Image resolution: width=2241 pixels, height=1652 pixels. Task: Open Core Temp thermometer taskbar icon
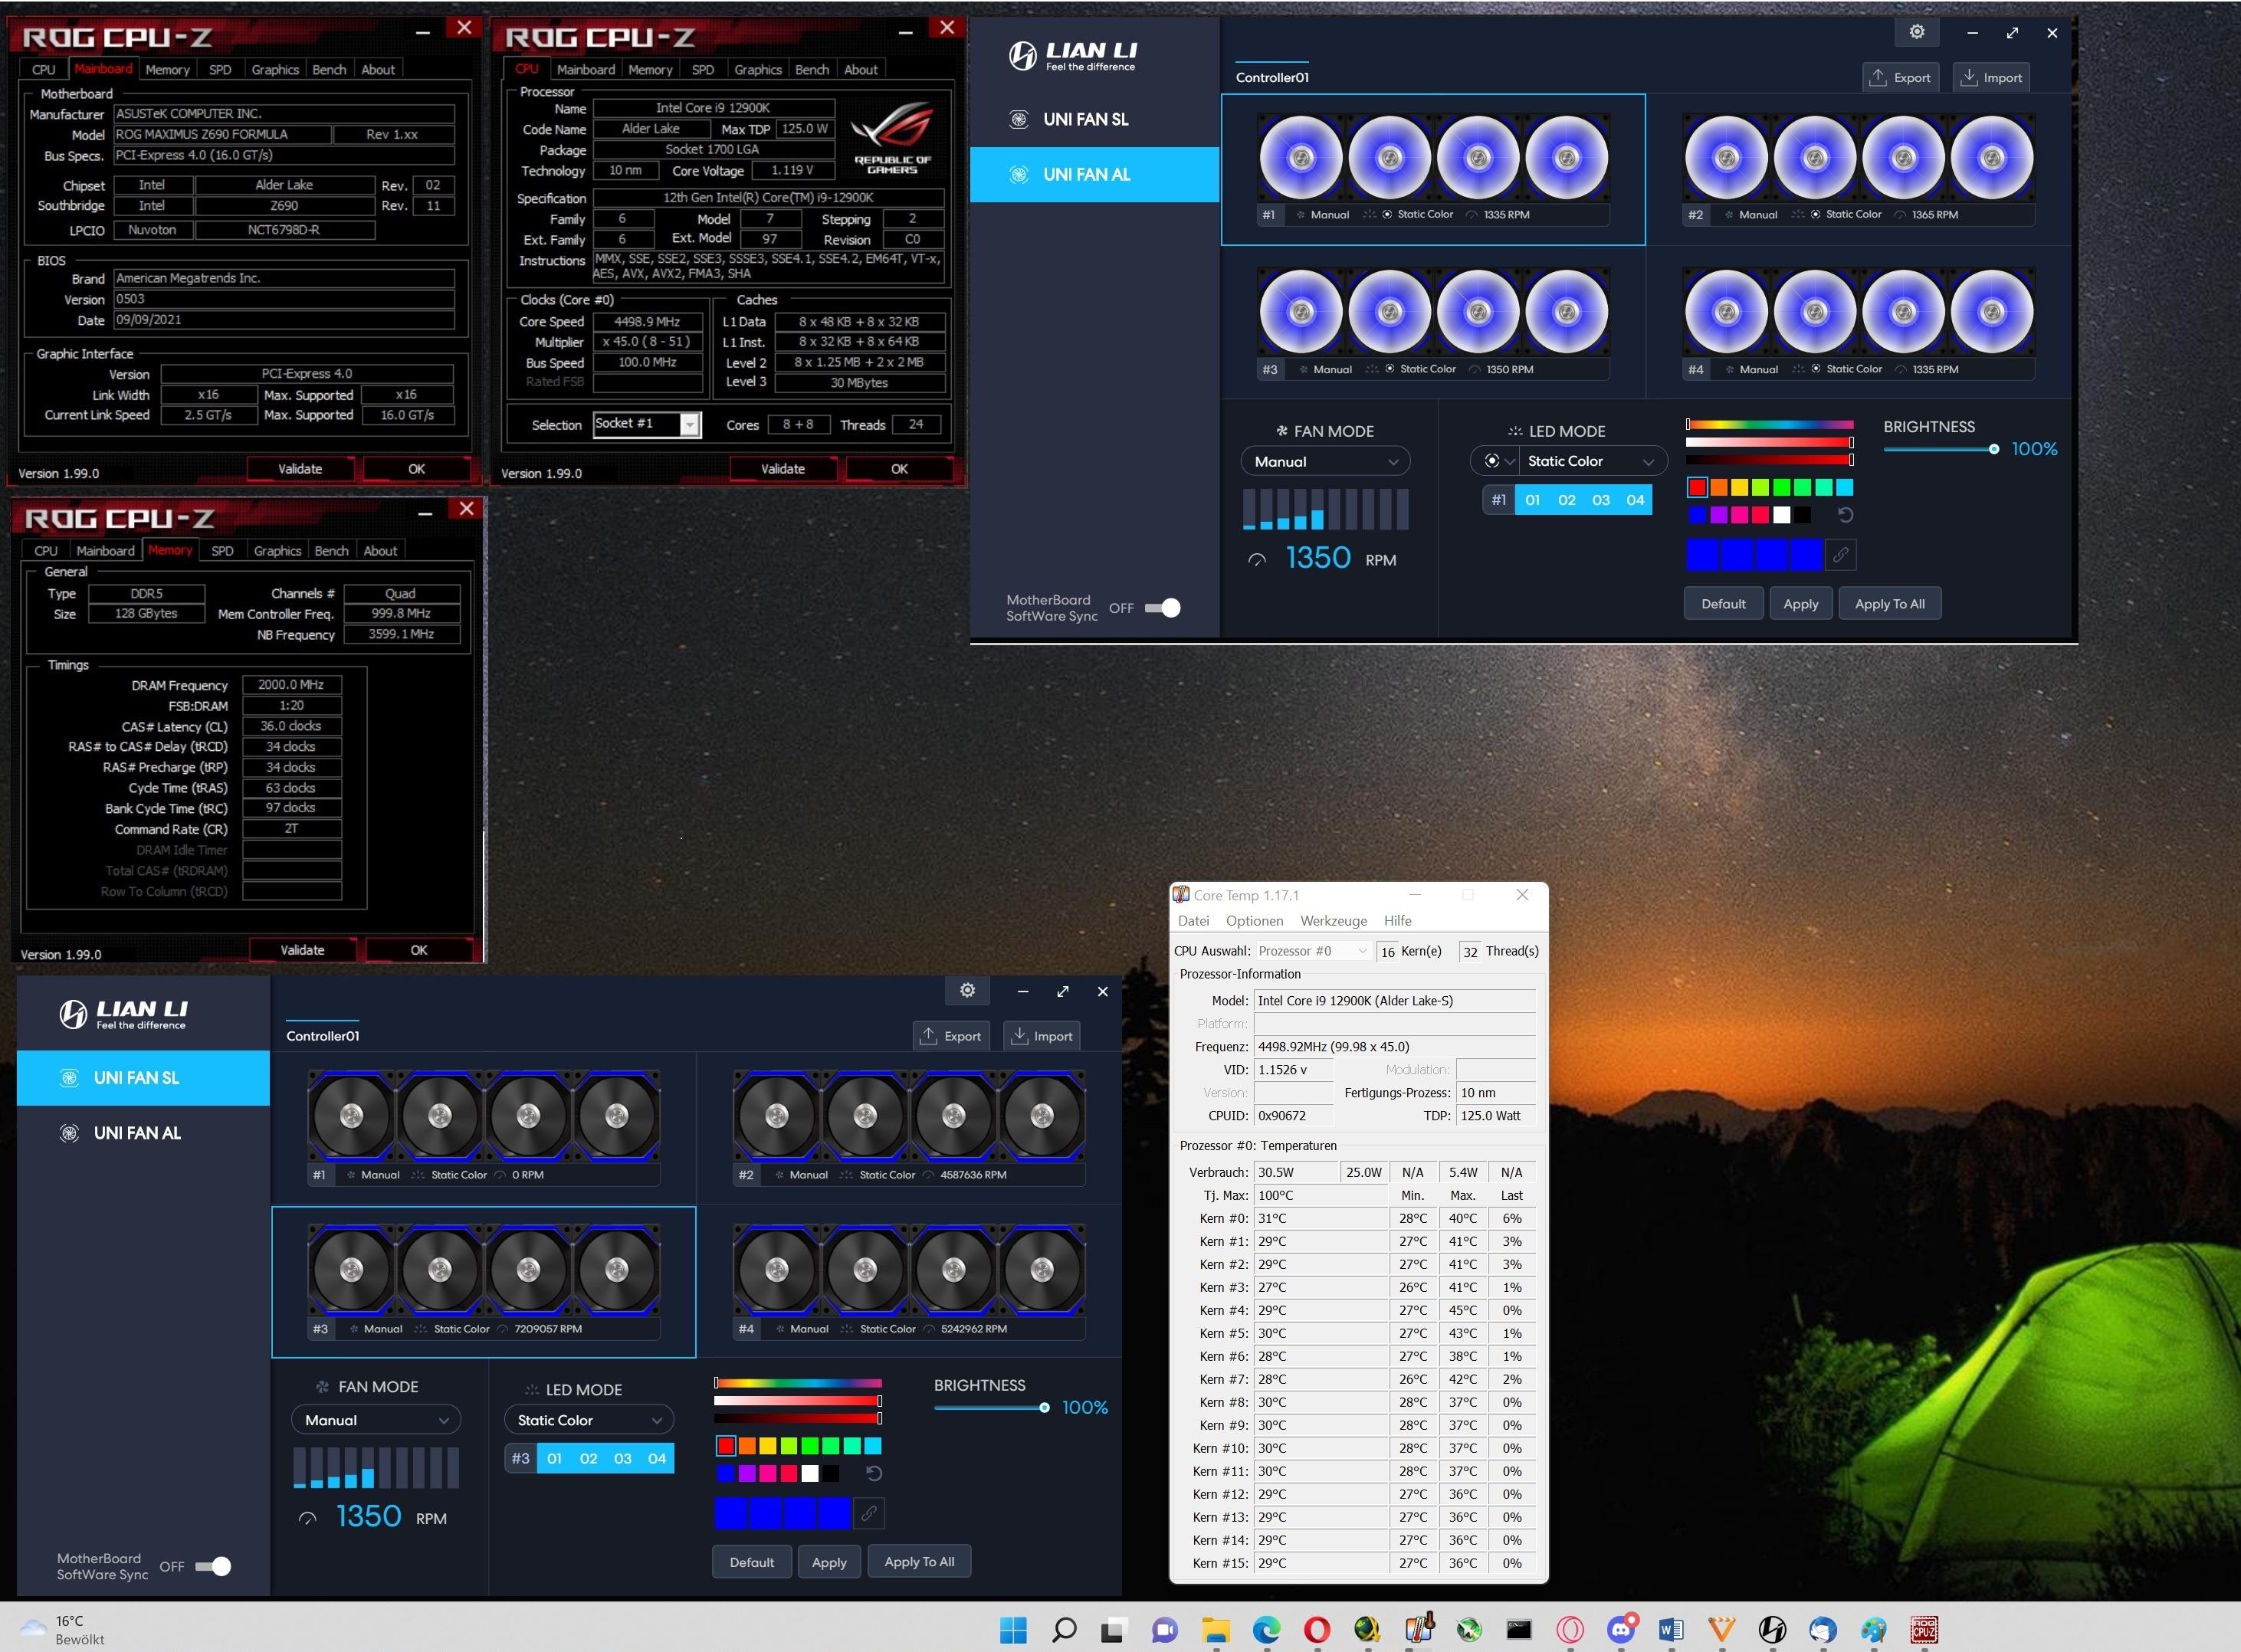pos(1419,1630)
